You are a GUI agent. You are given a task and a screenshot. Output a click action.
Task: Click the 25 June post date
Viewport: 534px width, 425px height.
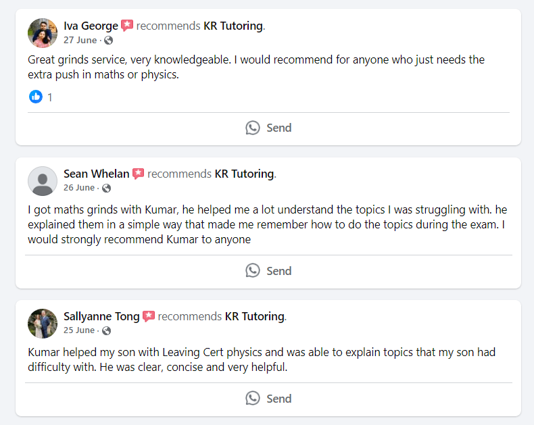coord(79,330)
